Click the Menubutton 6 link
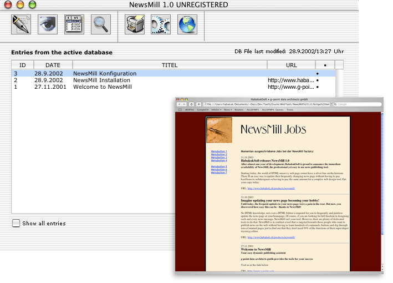 [219, 169]
